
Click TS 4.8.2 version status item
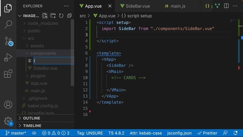(x=116, y=133)
